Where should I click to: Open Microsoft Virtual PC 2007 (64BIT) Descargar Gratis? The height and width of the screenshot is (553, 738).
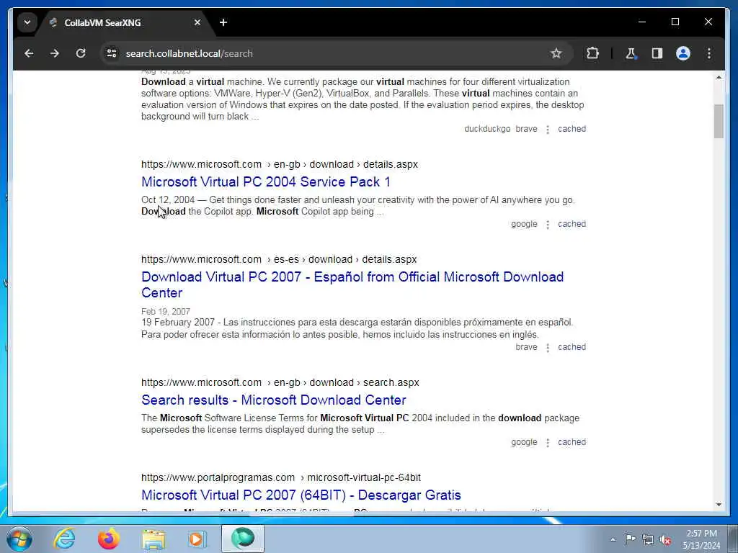301,495
